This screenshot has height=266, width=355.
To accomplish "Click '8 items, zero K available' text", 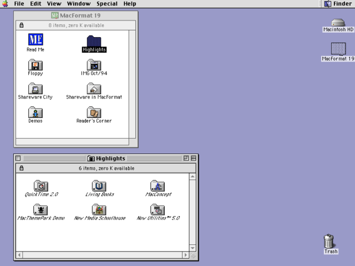I will (x=77, y=25).
